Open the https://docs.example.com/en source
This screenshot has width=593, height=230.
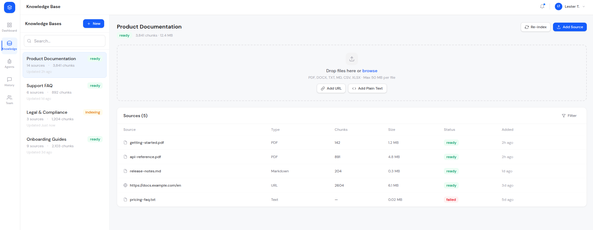coord(155,185)
